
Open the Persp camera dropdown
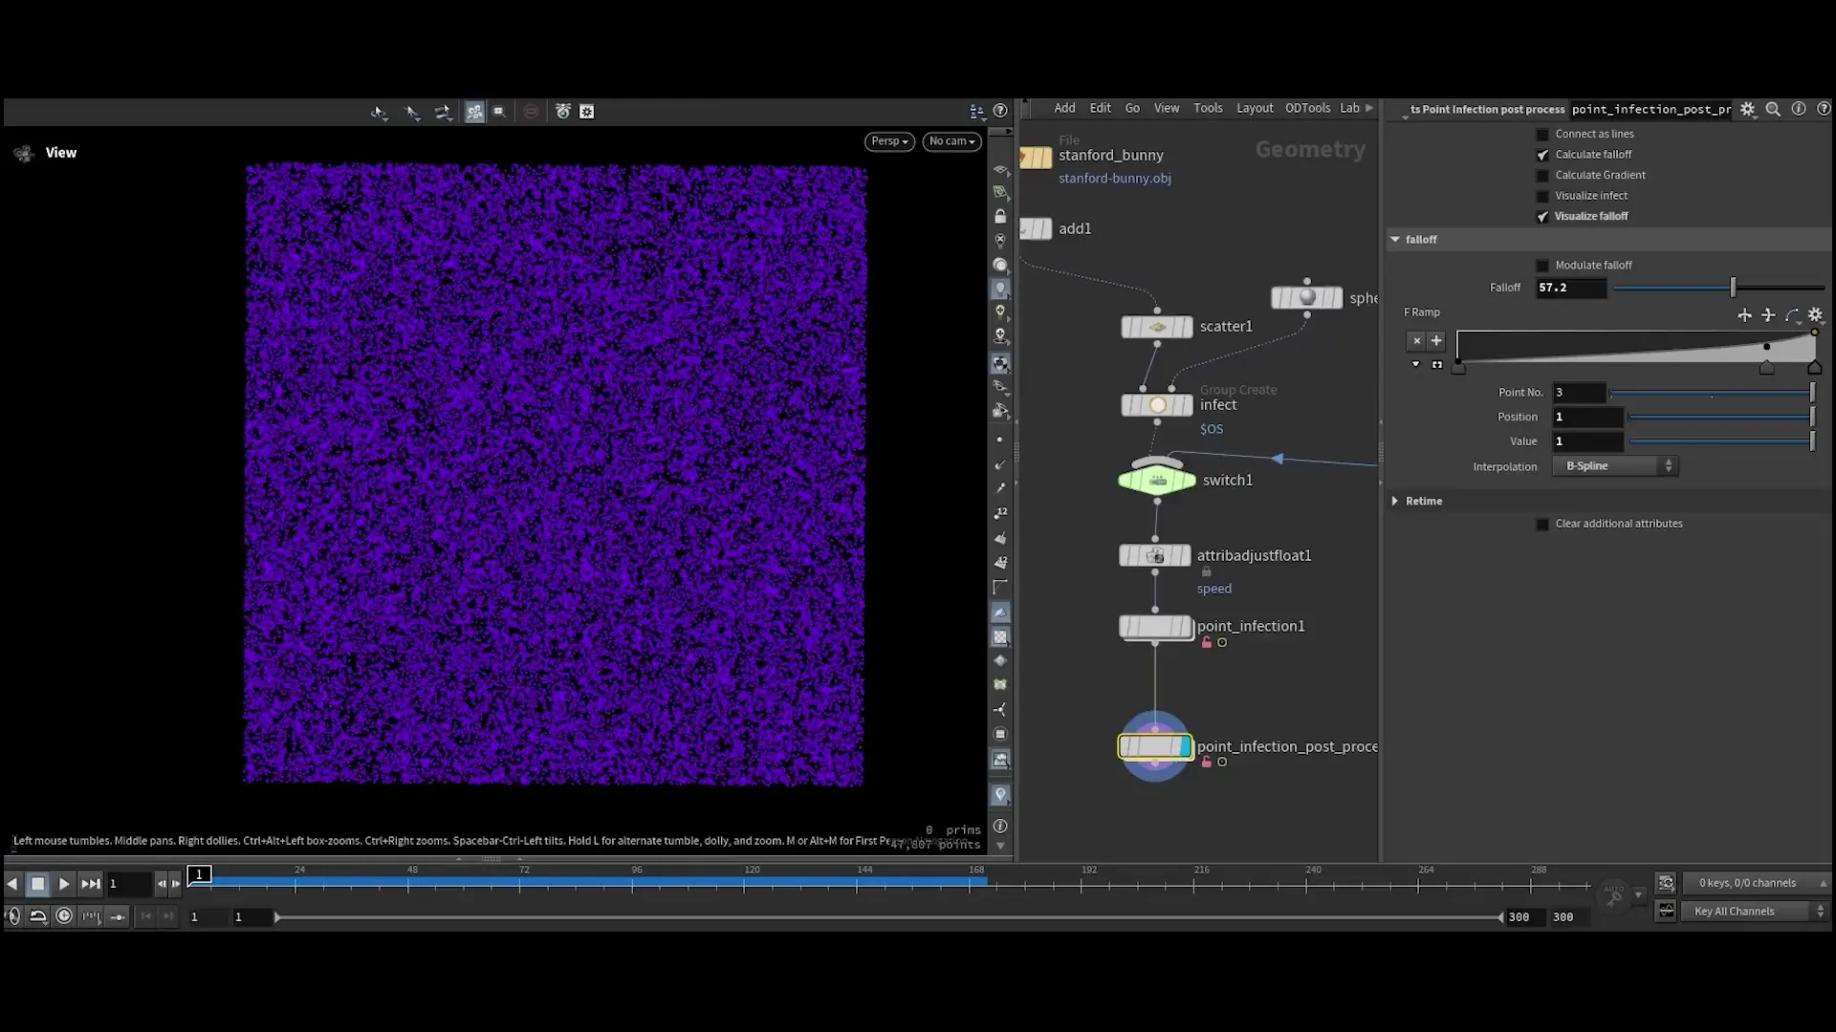click(x=888, y=141)
